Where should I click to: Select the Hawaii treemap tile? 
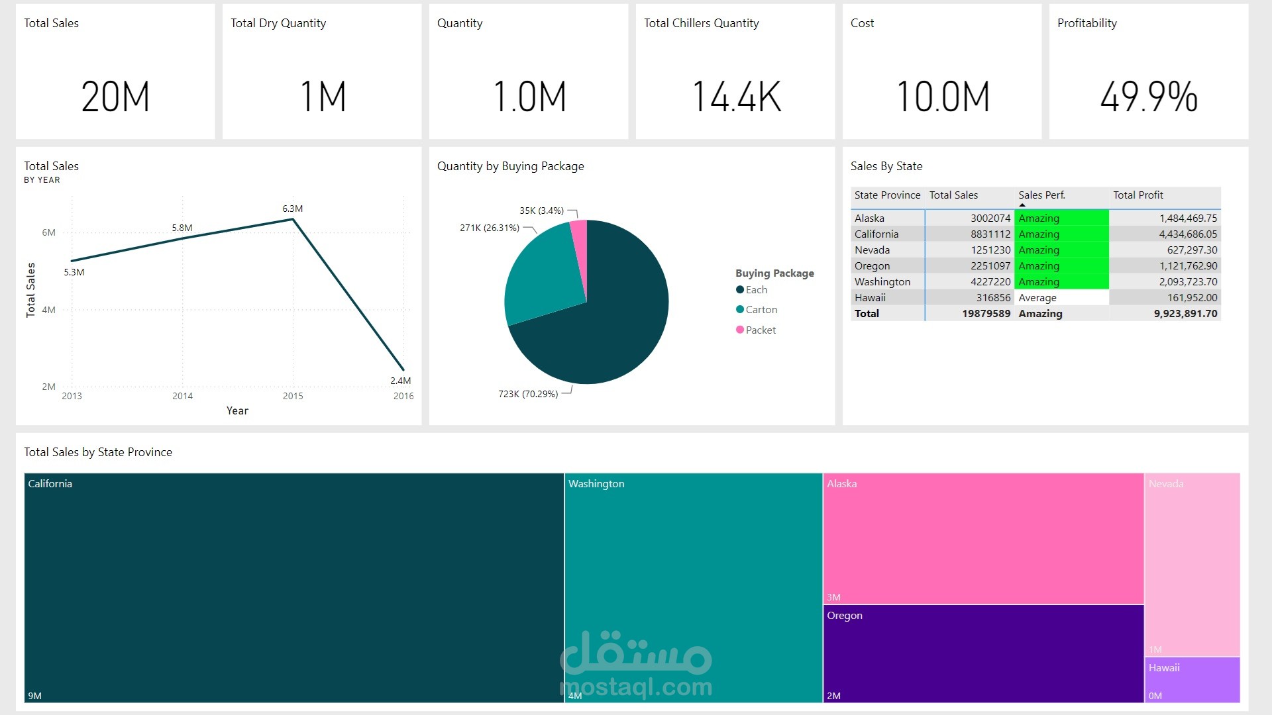[1192, 680]
